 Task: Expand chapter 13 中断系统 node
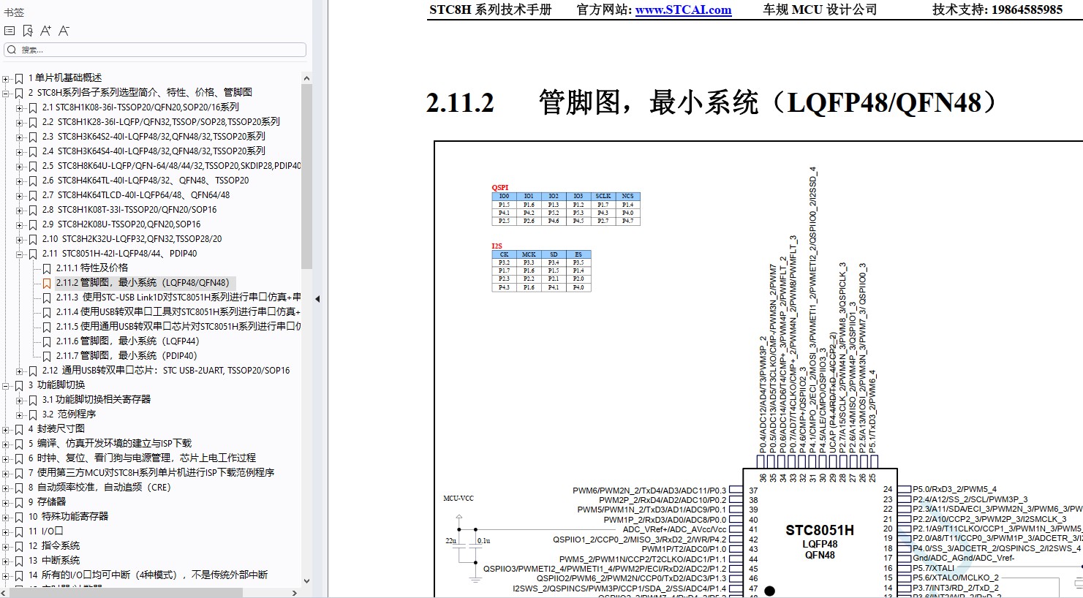tap(6, 561)
